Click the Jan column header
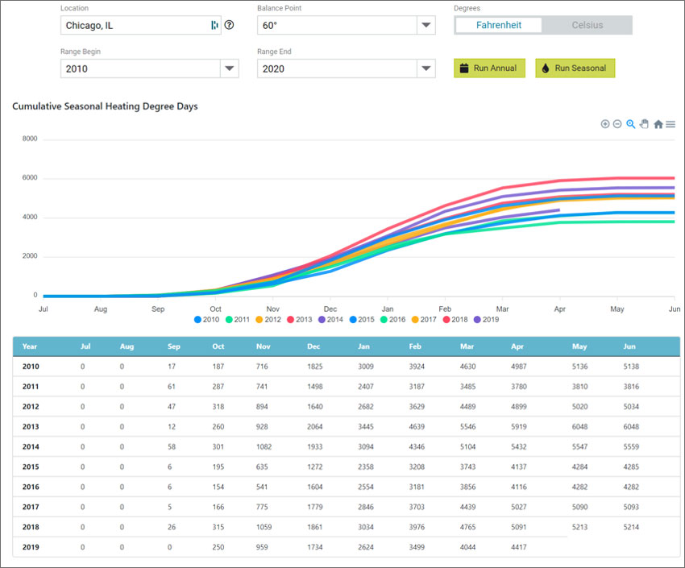Image resolution: width=685 pixels, height=568 pixels. [363, 346]
